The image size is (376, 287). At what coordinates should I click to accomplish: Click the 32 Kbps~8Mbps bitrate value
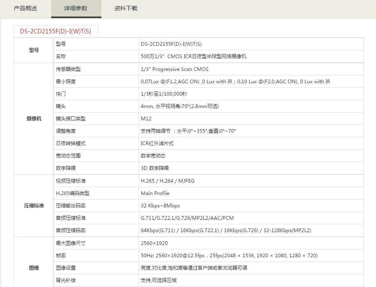160,206
